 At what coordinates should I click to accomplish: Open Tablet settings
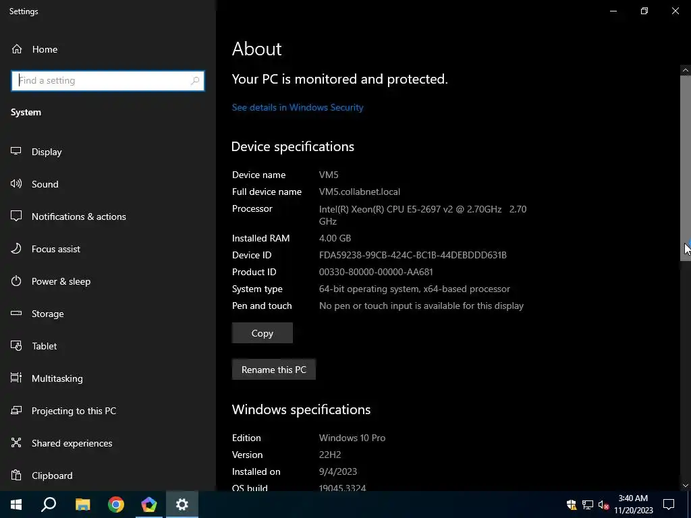coord(108,346)
